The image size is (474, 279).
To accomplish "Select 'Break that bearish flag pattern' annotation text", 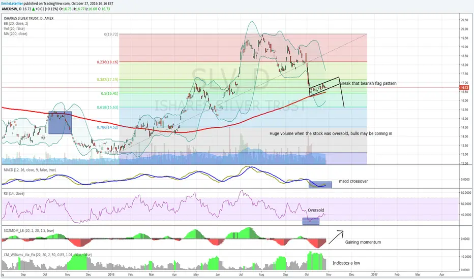I will [x=368, y=84].
